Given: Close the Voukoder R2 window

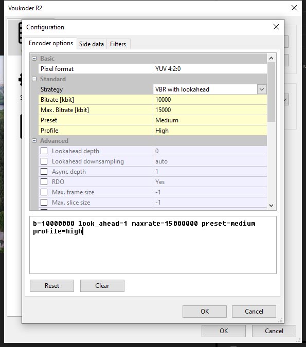Looking at the screenshot, I should 294,8.
